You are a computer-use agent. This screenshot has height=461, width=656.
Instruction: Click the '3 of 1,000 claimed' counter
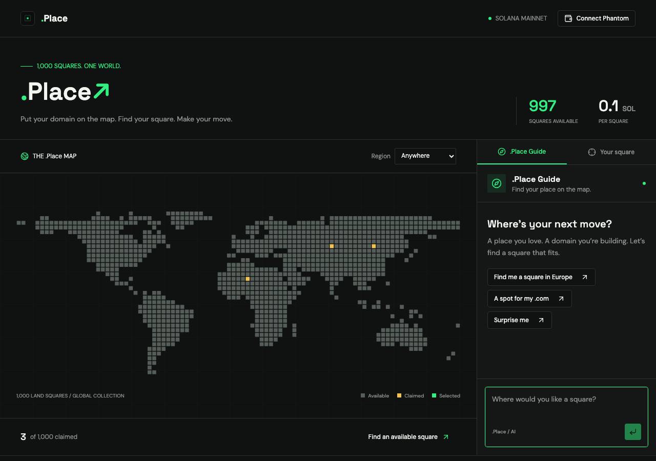tap(49, 437)
